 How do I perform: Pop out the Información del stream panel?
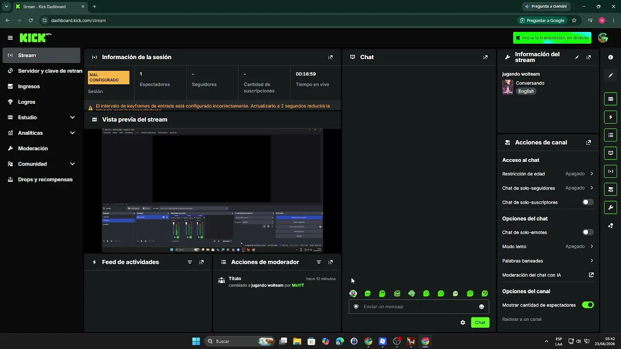[588, 57]
